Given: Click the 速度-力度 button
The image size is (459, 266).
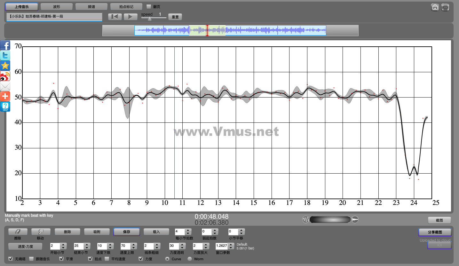Looking at the screenshot, I should pos(25,246).
